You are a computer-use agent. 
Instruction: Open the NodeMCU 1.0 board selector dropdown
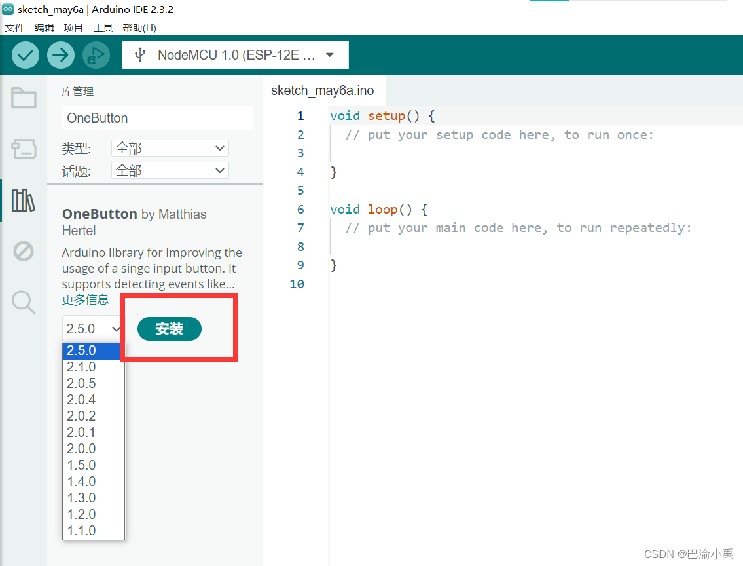pyautogui.click(x=235, y=55)
